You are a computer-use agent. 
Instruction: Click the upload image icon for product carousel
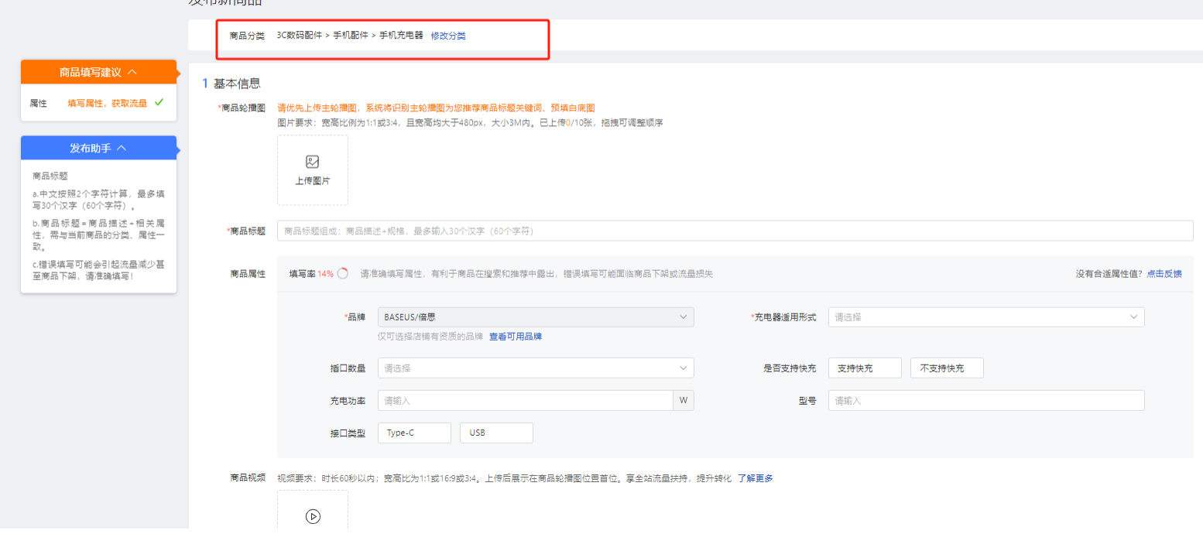[313, 163]
